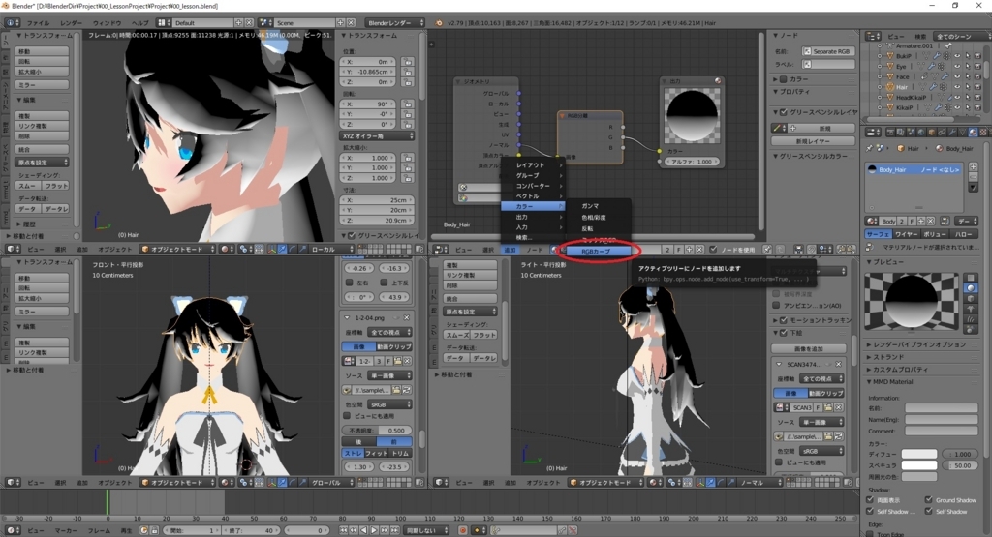
Task: Select the monkey preview shape icon
Action: tap(971, 309)
